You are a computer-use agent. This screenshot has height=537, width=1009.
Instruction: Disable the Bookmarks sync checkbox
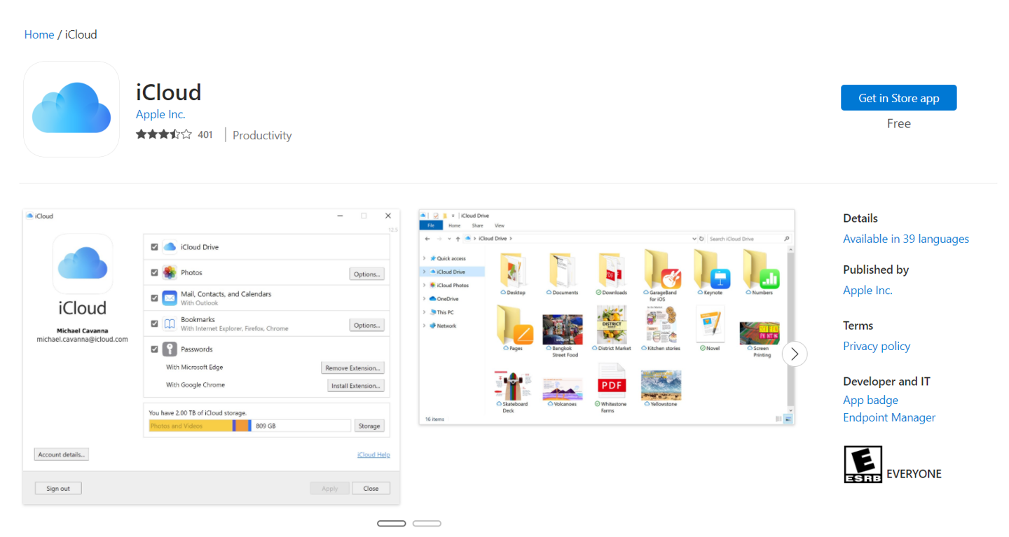(x=155, y=323)
